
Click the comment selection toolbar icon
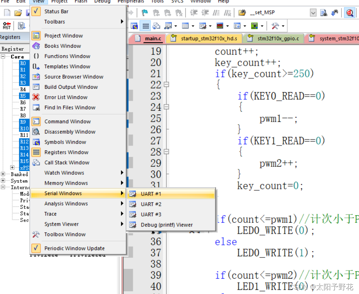click(x=216, y=13)
